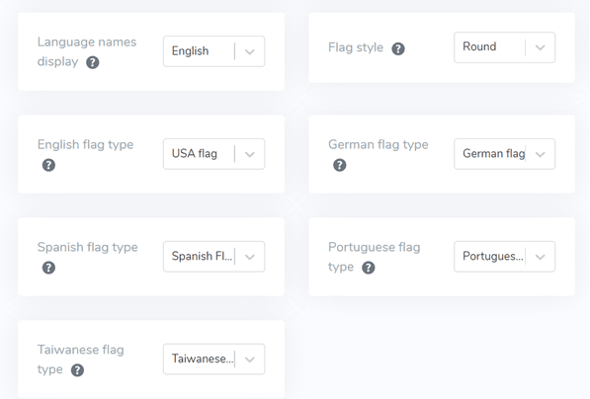
Task: Expand the German flag dropdown chevron
Action: pyautogui.click(x=540, y=154)
